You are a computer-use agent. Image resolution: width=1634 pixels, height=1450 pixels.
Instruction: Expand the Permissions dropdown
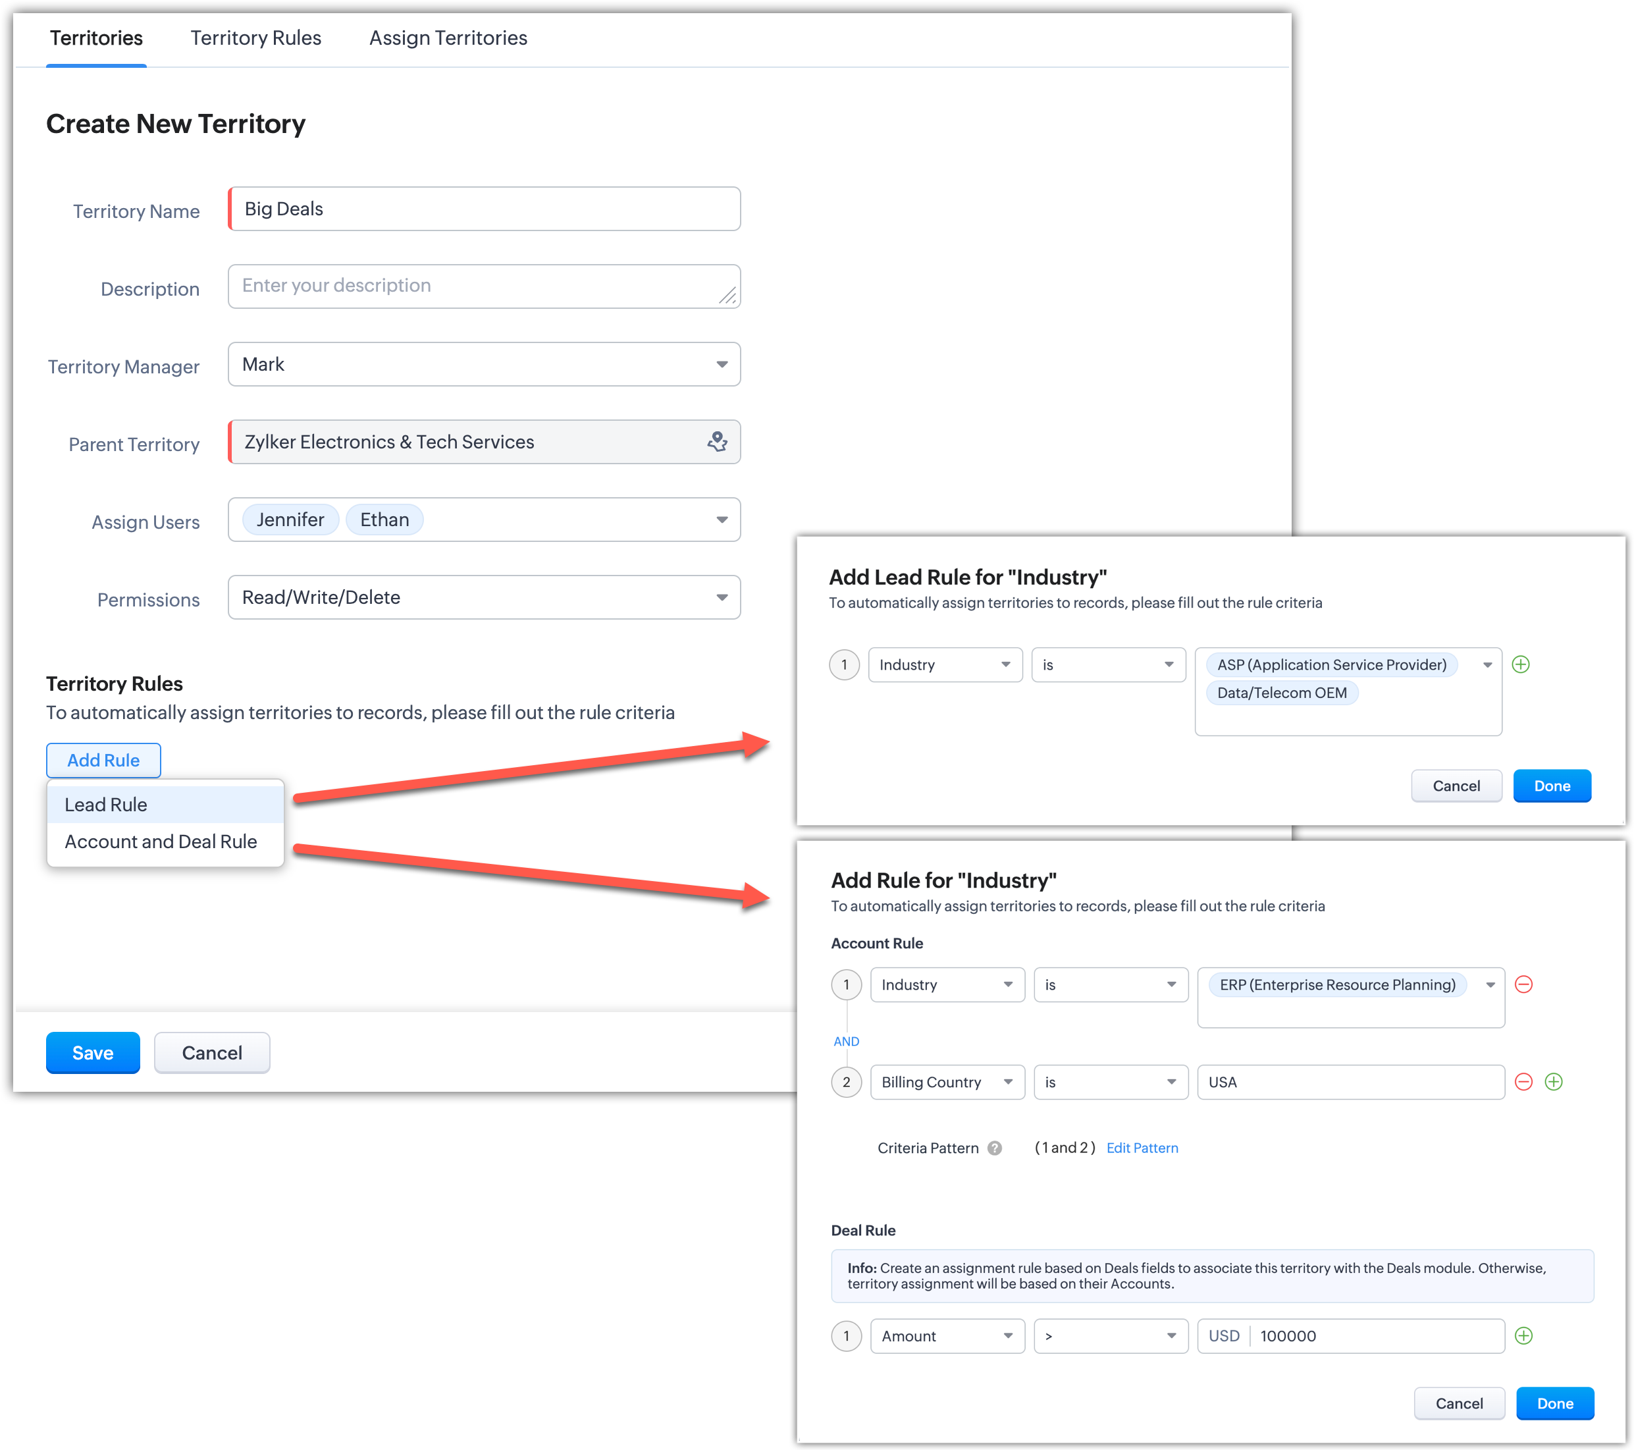tap(721, 597)
